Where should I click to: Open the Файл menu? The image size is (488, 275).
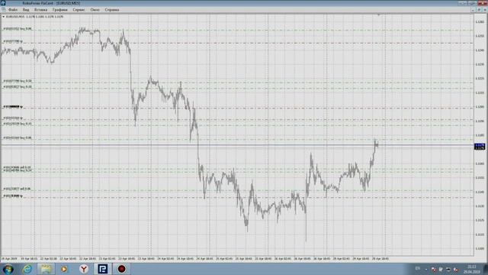coord(13,10)
